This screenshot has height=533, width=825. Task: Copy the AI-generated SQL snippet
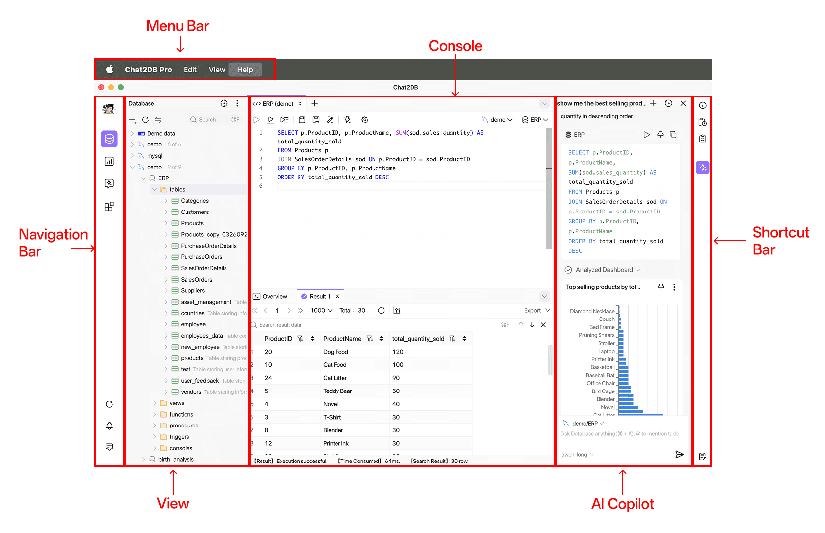click(x=673, y=135)
